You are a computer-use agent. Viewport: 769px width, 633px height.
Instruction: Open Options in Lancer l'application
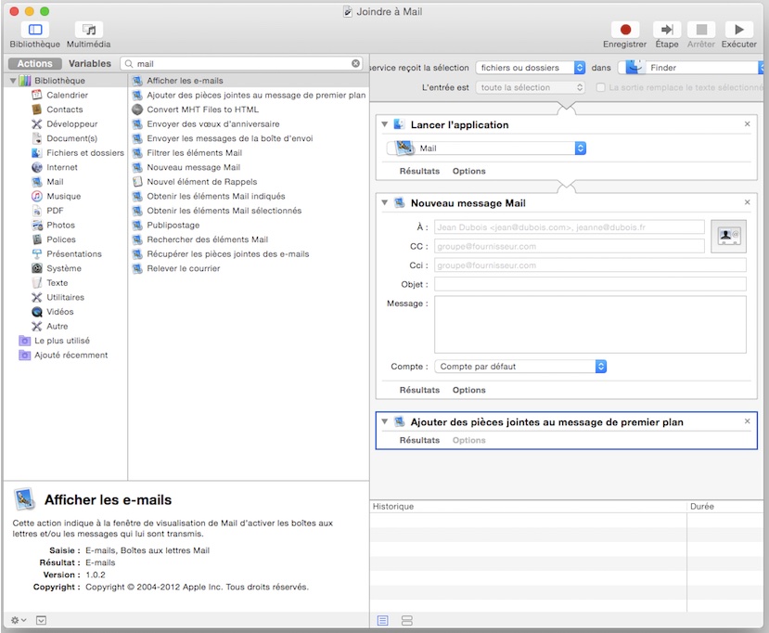coord(468,171)
